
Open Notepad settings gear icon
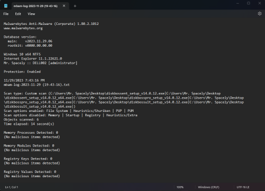click(259, 14)
